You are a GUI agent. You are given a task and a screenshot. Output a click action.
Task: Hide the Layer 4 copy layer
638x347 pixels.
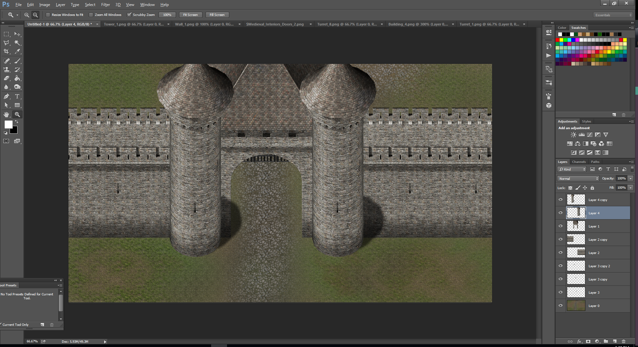point(561,200)
